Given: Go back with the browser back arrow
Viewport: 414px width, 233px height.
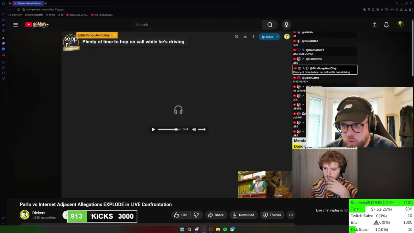Looking at the screenshot, I should (10, 10).
